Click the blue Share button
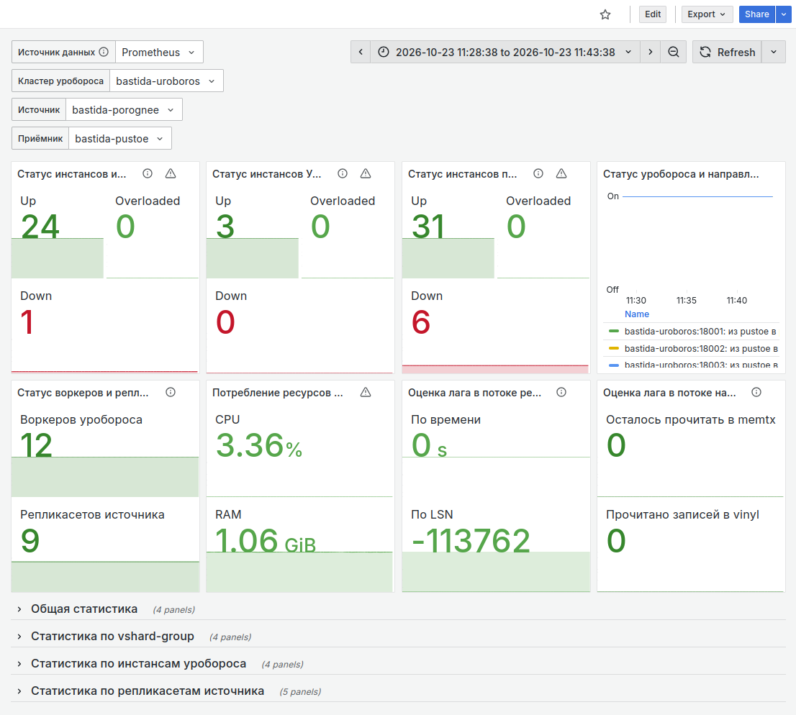 point(756,14)
